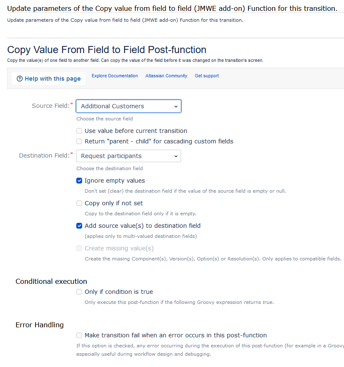Image resolution: width=344 pixels, height=367 pixels.
Task: Check Return "parent - child" for cascading fields
Action: tap(79, 141)
